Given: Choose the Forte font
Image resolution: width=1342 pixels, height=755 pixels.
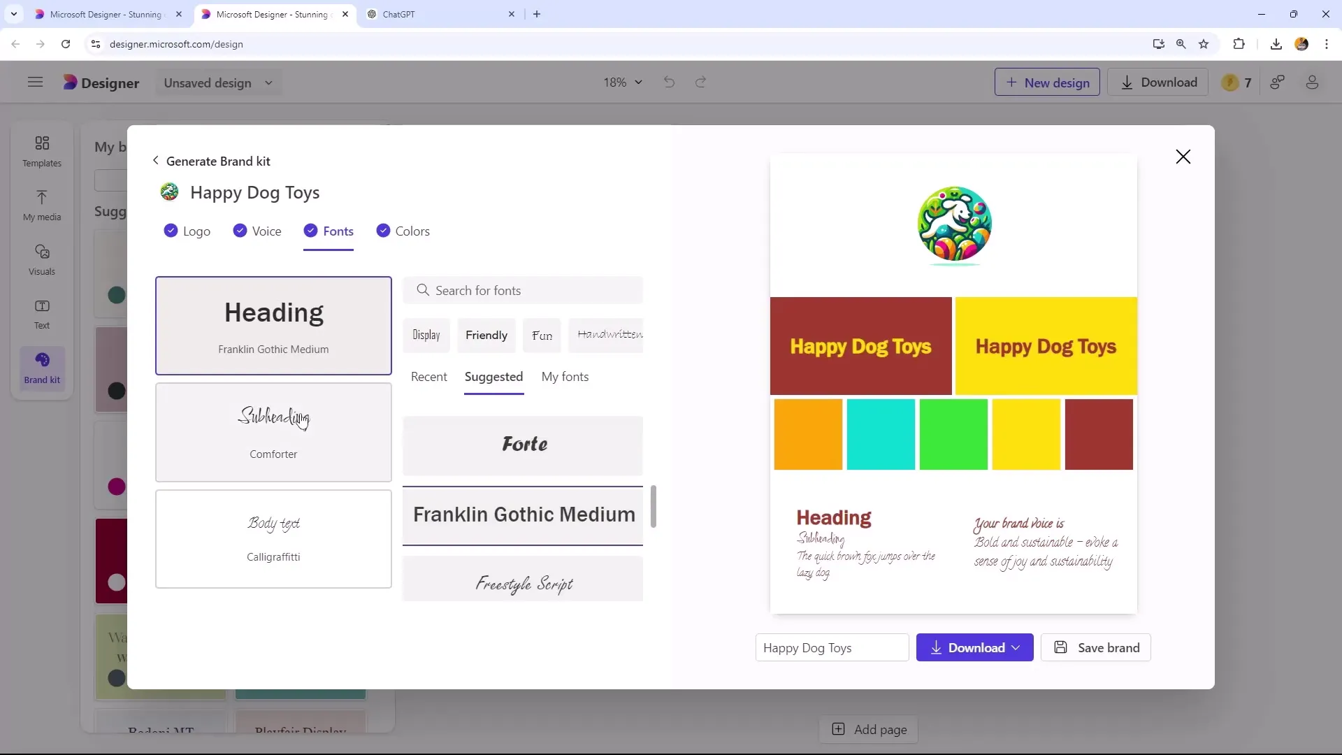Looking at the screenshot, I should [x=523, y=445].
